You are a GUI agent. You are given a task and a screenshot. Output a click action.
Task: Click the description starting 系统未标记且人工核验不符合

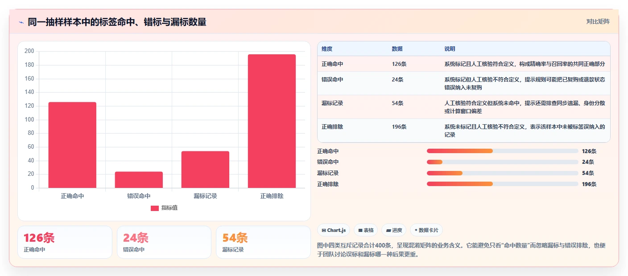pyautogui.click(x=525, y=130)
